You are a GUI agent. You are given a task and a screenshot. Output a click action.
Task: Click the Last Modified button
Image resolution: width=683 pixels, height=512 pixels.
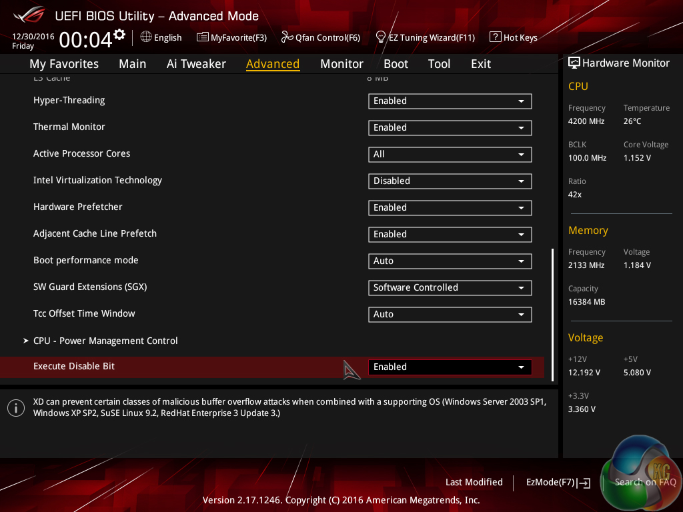click(x=474, y=482)
